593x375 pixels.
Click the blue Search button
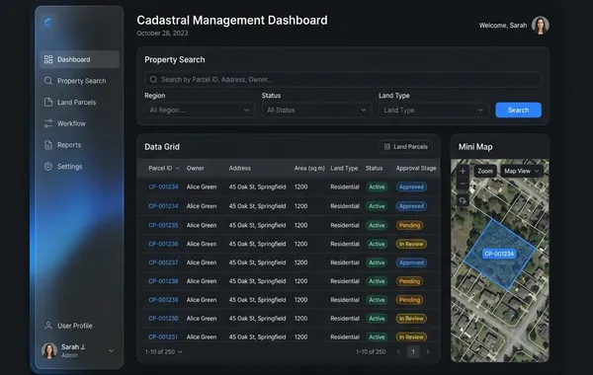tap(518, 110)
